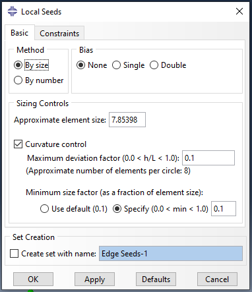Click the Specify minimum size value field

(x=224, y=209)
